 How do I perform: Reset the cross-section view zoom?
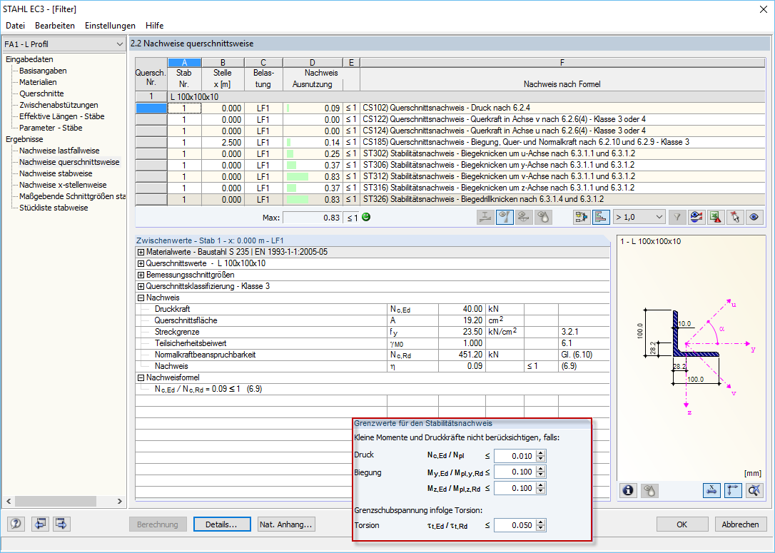[754, 490]
